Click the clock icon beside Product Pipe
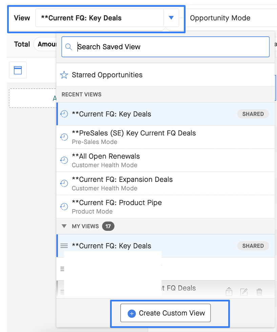This screenshot has width=277, height=332. (64, 207)
